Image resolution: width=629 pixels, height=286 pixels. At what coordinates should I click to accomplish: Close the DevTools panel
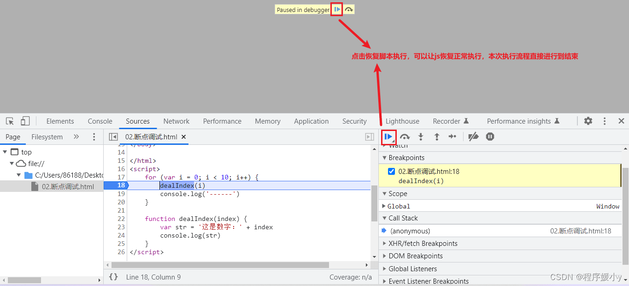pyautogui.click(x=621, y=121)
